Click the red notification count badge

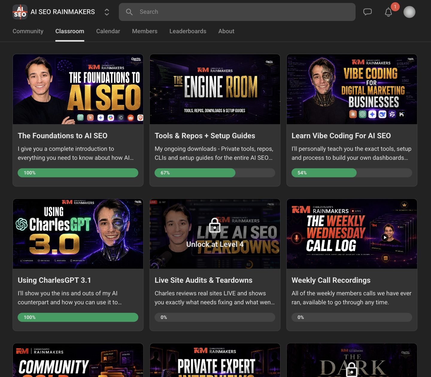(395, 7)
